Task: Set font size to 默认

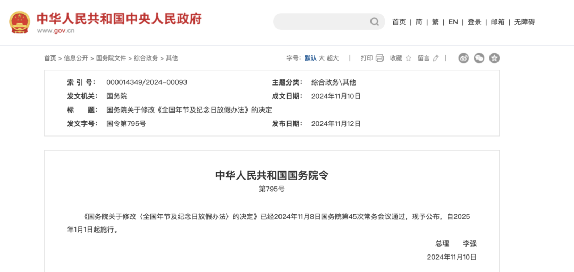Action: [310, 58]
